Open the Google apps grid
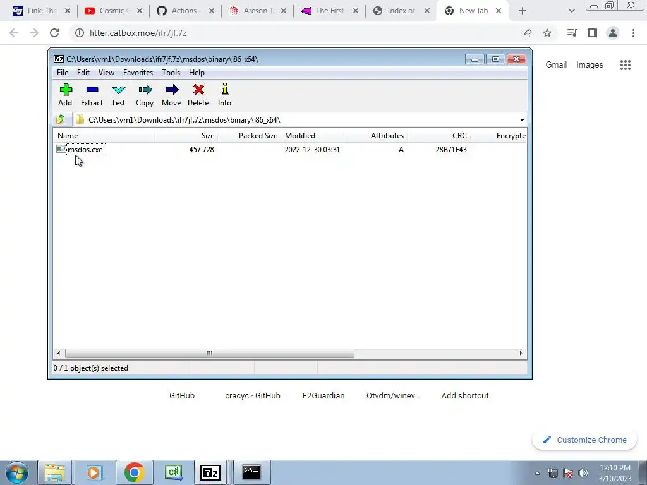Screen dimensions: 647x485 point(626,65)
